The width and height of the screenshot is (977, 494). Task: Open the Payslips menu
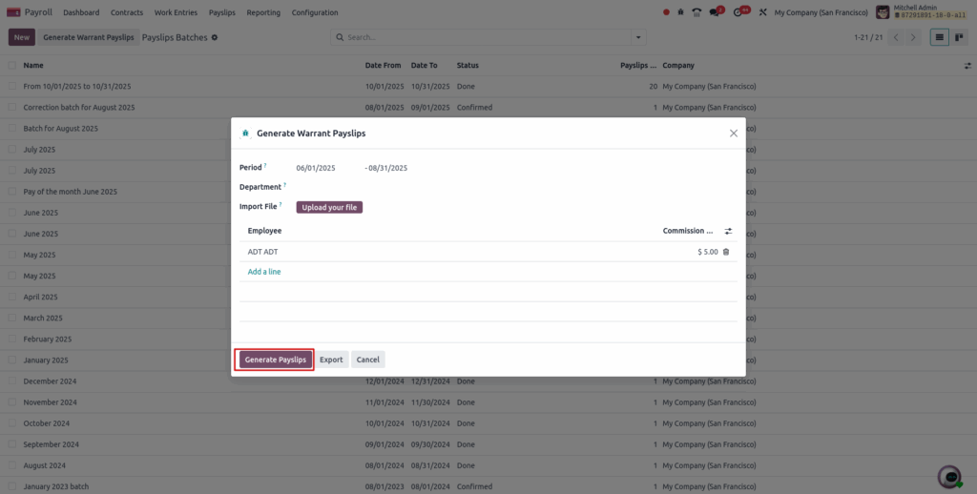click(x=221, y=12)
